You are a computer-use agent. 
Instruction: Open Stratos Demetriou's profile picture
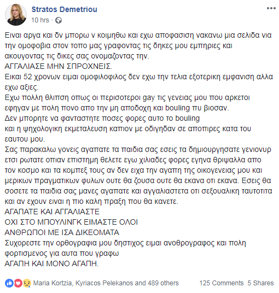[x=16, y=15]
